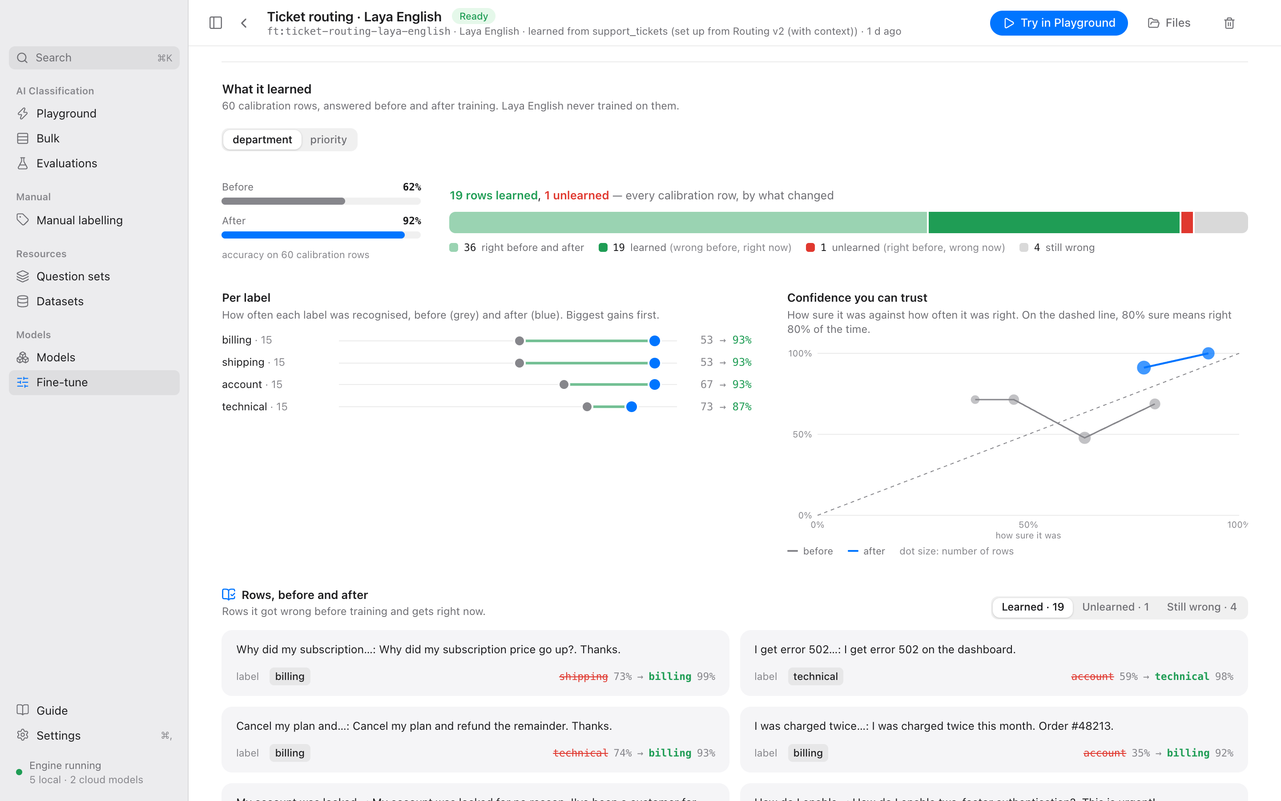
Task: Click Try in Playground
Action: (x=1059, y=23)
